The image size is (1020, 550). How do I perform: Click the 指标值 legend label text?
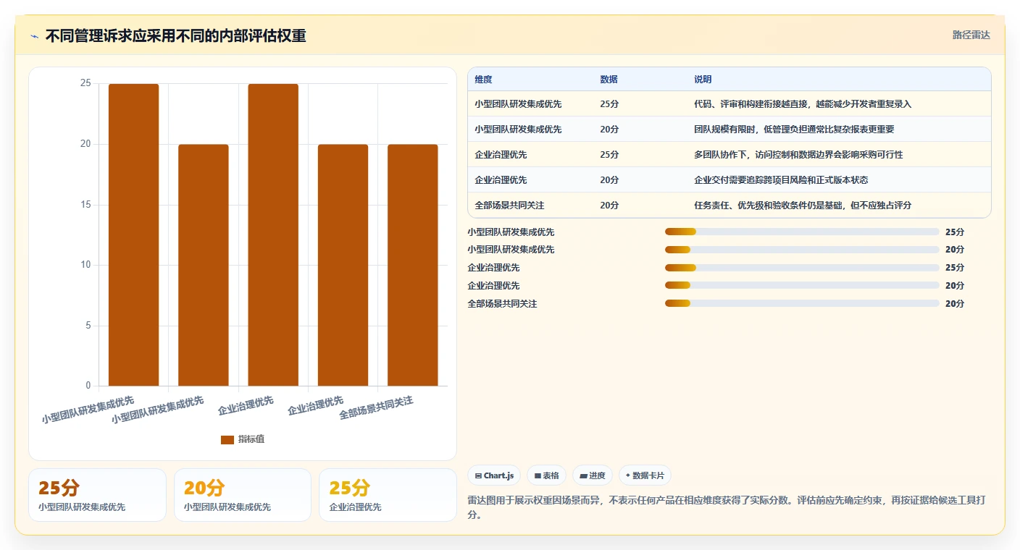[251, 439]
